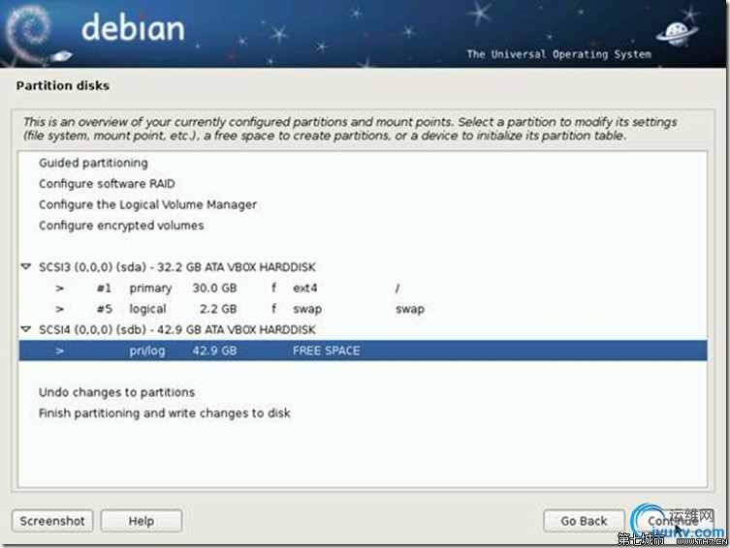Click the 30.0 GB size value
The height and width of the screenshot is (548, 730).
pyautogui.click(x=214, y=289)
